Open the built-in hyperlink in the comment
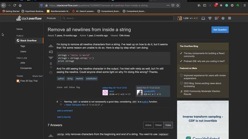248x139 pixels. (x=145, y=102)
